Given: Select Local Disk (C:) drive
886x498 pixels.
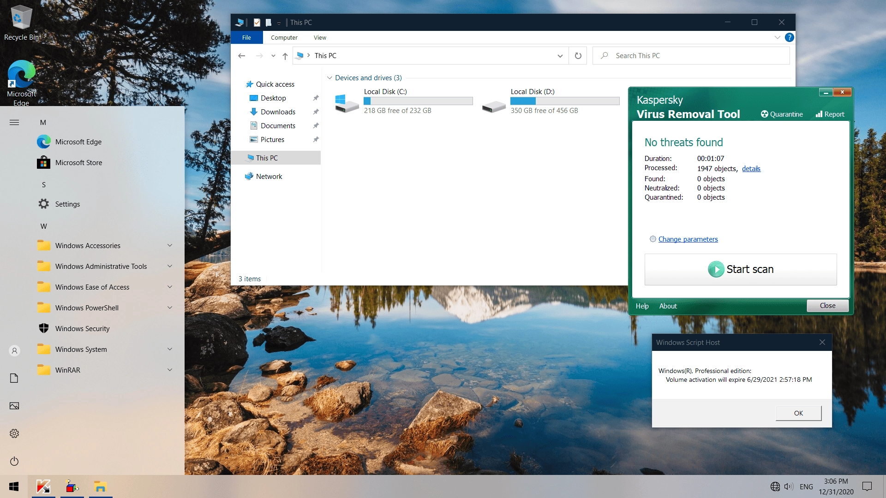Looking at the screenshot, I should (x=404, y=101).
